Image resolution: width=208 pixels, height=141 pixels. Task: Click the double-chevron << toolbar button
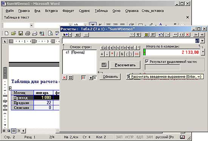click(x=86, y=35)
